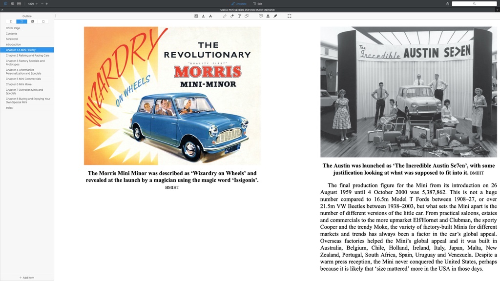The image size is (500, 281).
Task: Open Chapter 6 Mini Moke
Action: tap(19, 84)
